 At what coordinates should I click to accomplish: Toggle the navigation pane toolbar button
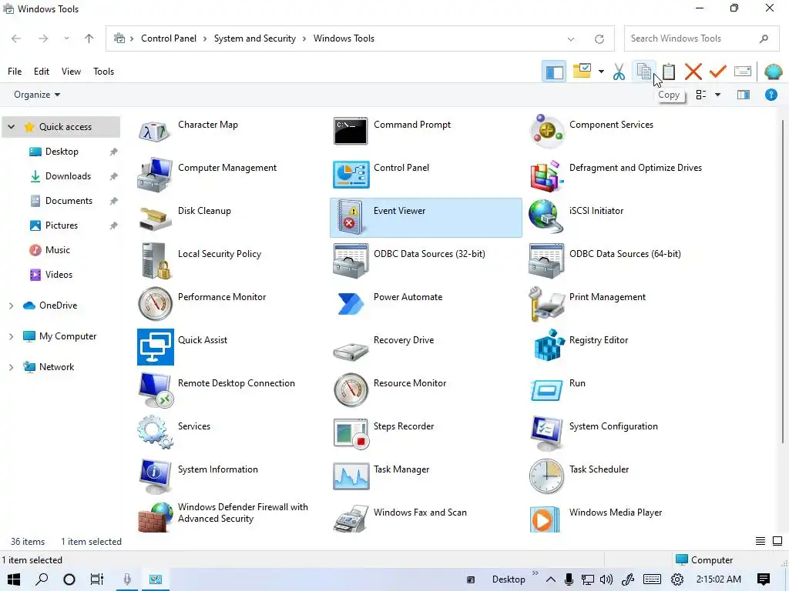(x=554, y=72)
